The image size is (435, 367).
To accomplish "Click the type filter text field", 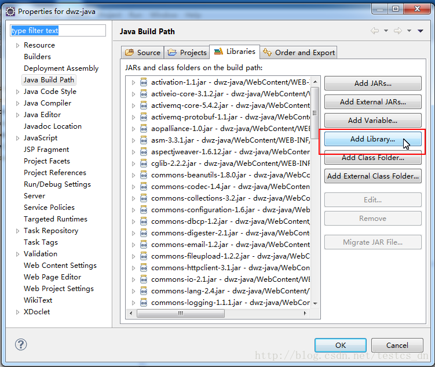I will click(x=58, y=31).
